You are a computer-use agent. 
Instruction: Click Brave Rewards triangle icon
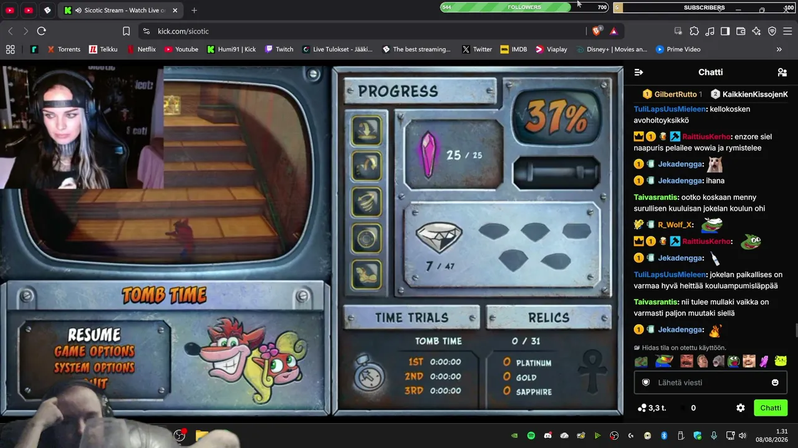tap(613, 31)
